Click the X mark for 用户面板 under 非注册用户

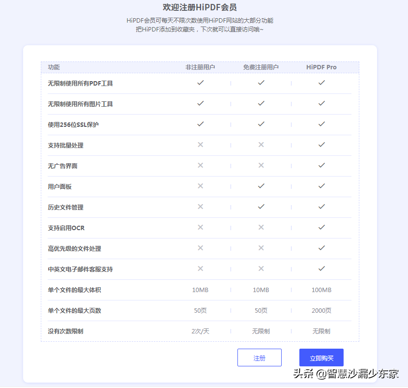(201, 186)
